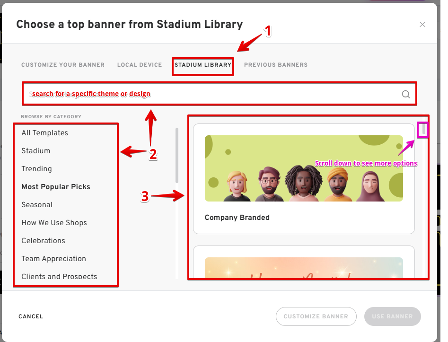Click the search magnifier icon
The width and height of the screenshot is (448, 342).
tap(405, 94)
